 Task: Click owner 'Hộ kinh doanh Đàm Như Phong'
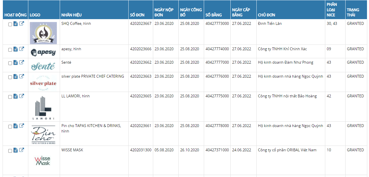click(286, 62)
